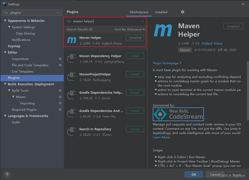Open Notifications settings
The width and height of the screenshot is (249, 180).
(21, 40)
